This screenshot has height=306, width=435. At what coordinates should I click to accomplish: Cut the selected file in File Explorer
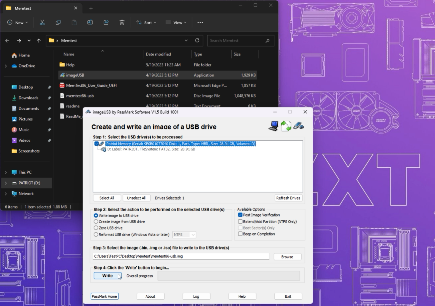click(x=42, y=22)
